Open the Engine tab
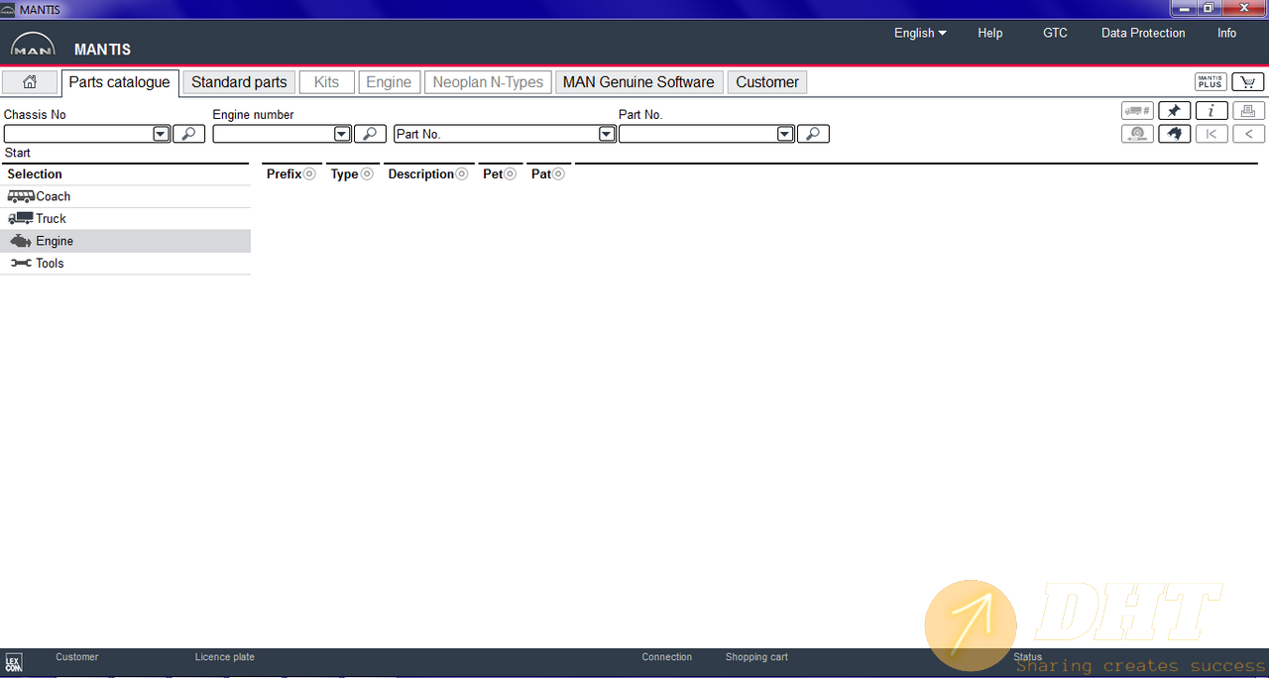This screenshot has height=678, width=1269. pyautogui.click(x=389, y=82)
